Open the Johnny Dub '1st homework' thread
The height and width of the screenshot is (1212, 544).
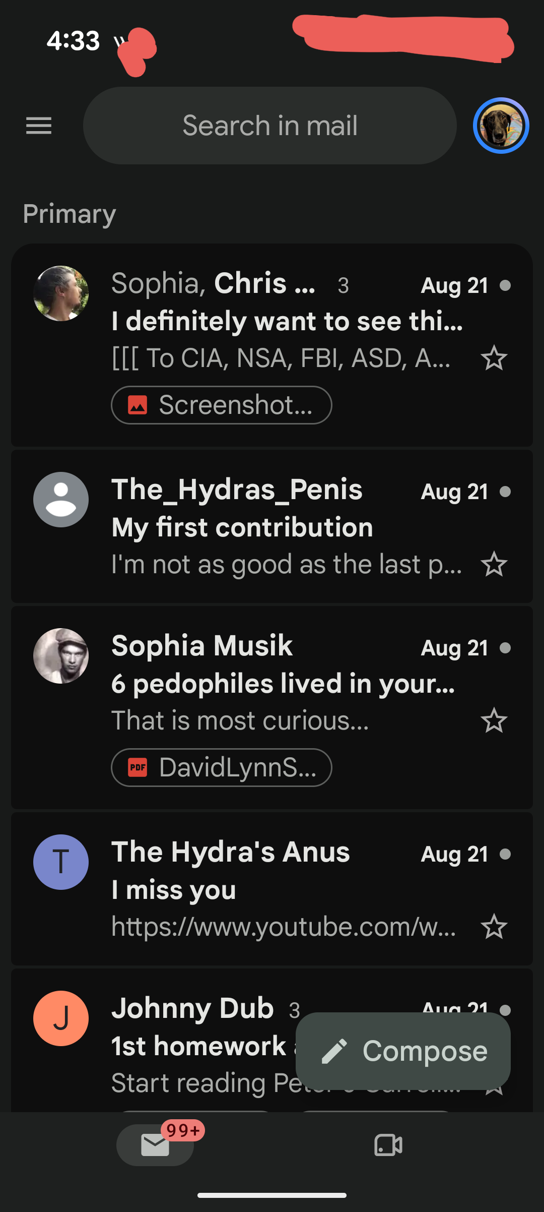click(201, 1044)
